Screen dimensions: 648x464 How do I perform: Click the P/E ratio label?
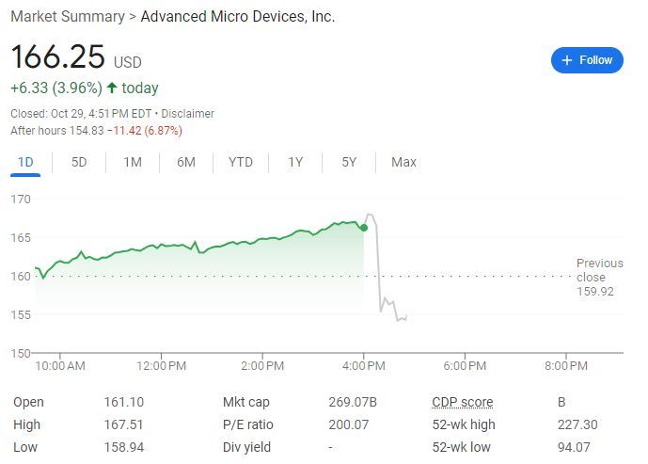(x=248, y=424)
